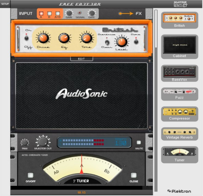Viewport: 203px width, 196px height.
Task: Click the FX label
Action: [x=139, y=13]
